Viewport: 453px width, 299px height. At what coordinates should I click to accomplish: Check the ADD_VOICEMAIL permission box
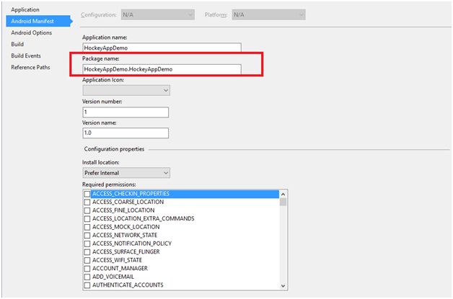tap(87, 277)
